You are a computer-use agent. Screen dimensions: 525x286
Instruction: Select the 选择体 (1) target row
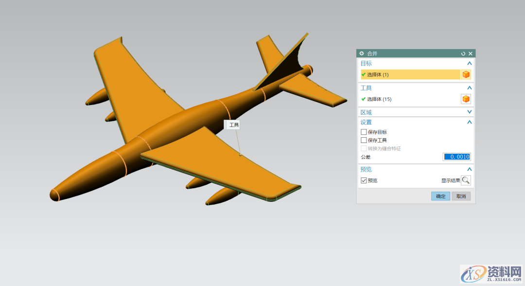409,74
